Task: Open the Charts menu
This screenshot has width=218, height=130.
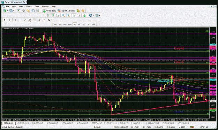Action: (29, 6)
